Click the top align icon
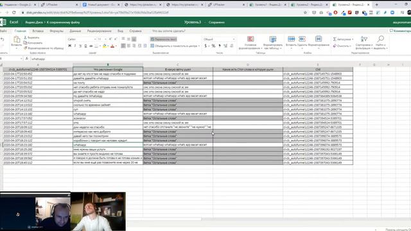The image size is (411, 231). pos(123,39)
